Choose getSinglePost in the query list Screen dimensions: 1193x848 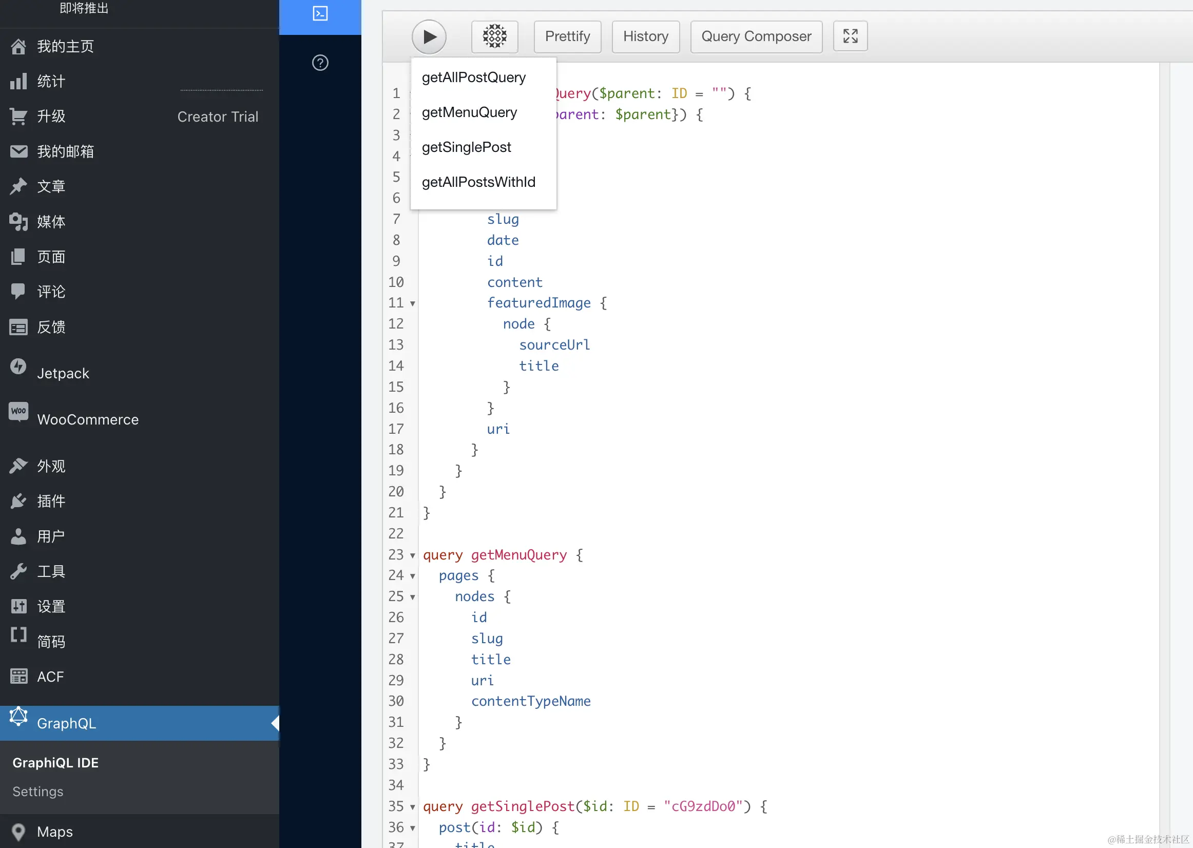466,147
